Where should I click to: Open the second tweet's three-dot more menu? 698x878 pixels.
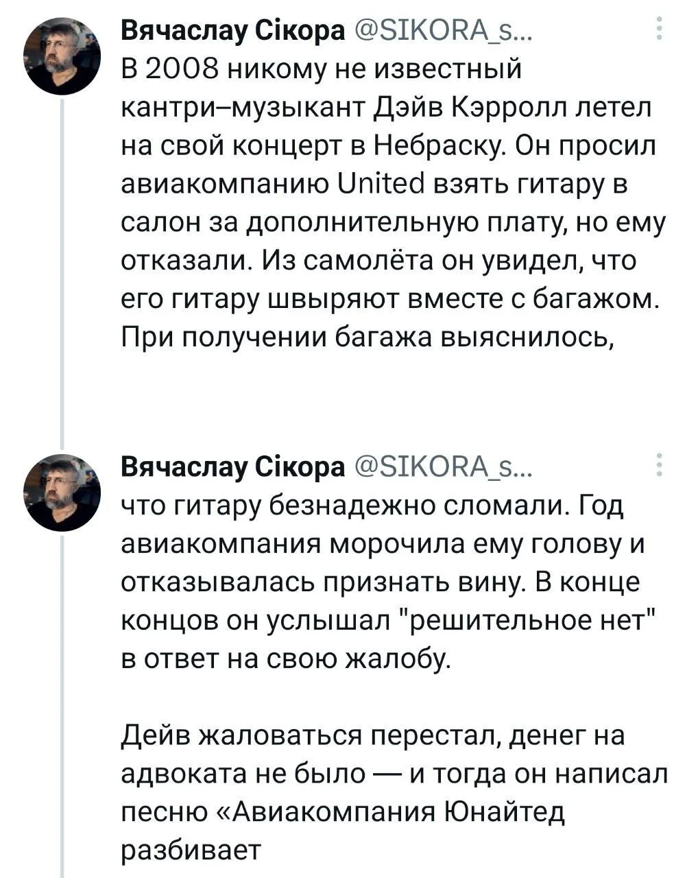[659, 465]
